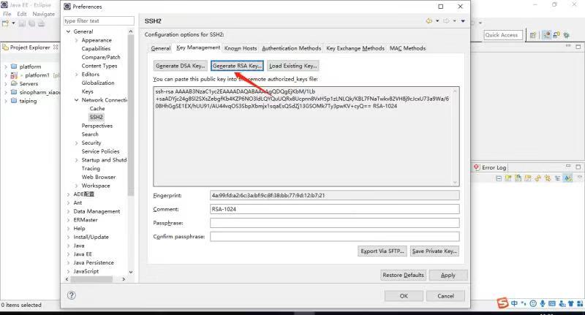This screenshot has height=315, width=585.
Task: Click the Open Perspective icon in Eclipse
Action: 533,35
